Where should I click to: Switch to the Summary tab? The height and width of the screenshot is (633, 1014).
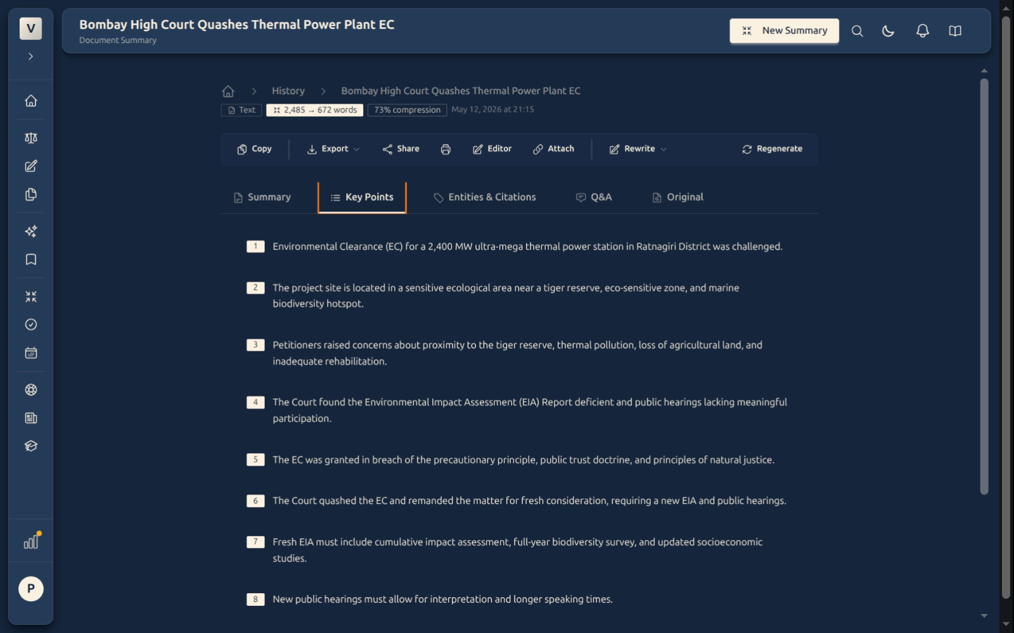(x=262, y=197)
